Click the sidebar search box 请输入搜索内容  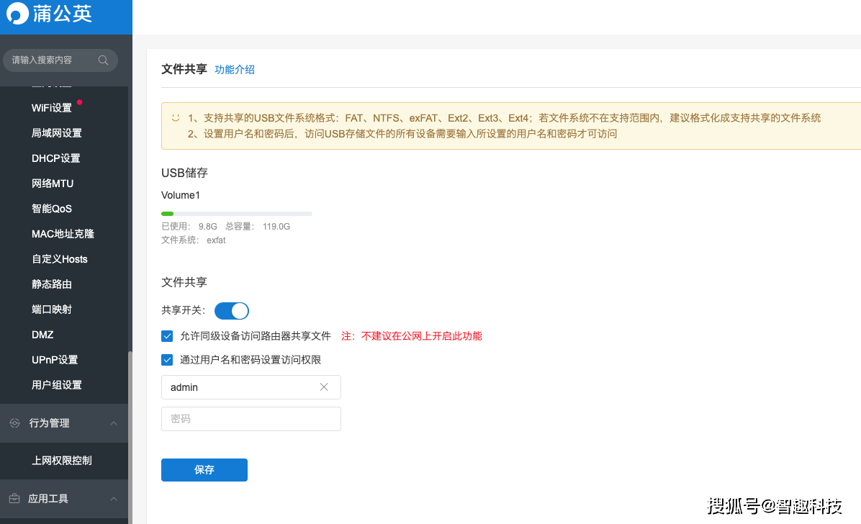pos(50,60)
